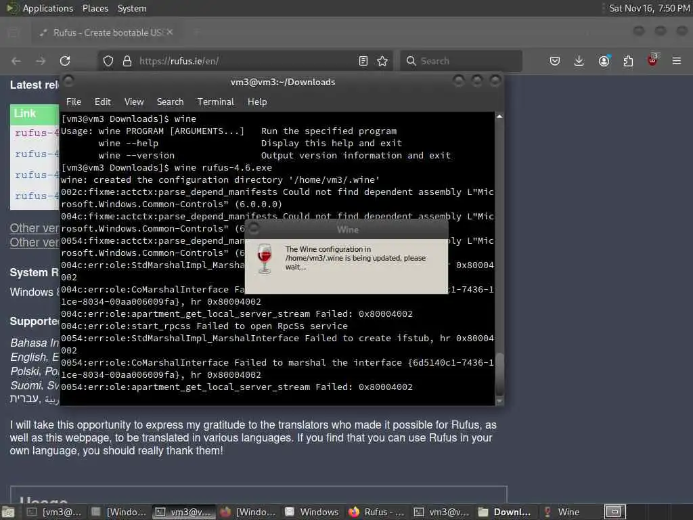Select the Rufus - Create bootable USB tab
The width and height of the screenshot is (693, 520).
pos(106,32)
